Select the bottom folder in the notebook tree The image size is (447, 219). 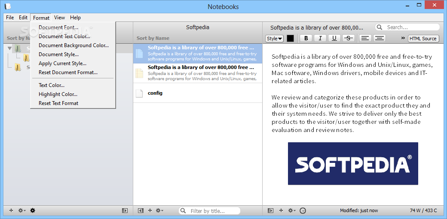point(18,67)
